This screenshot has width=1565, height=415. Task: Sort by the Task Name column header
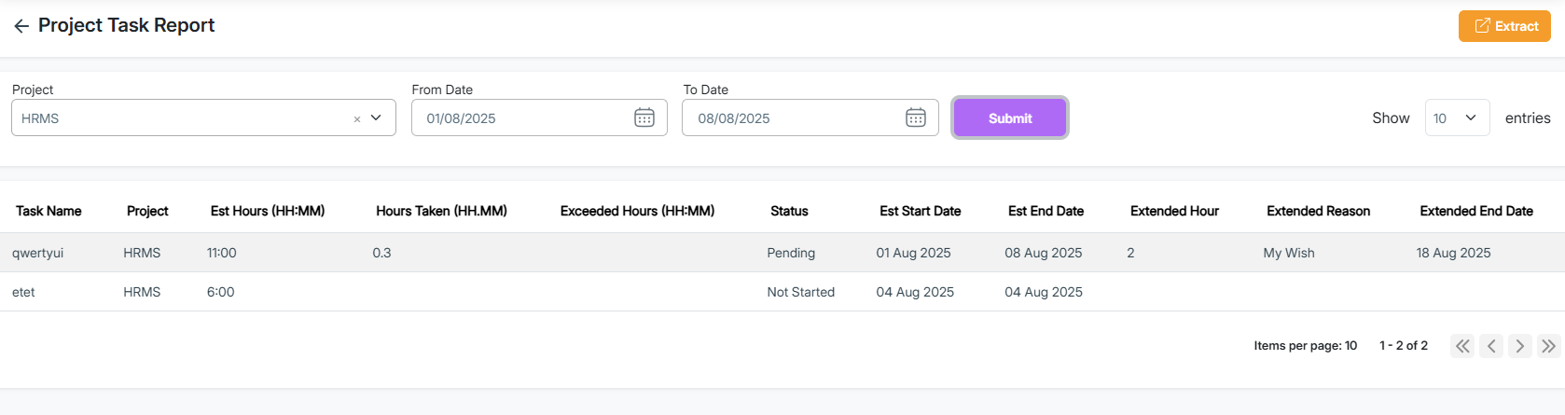pos(48,211)
